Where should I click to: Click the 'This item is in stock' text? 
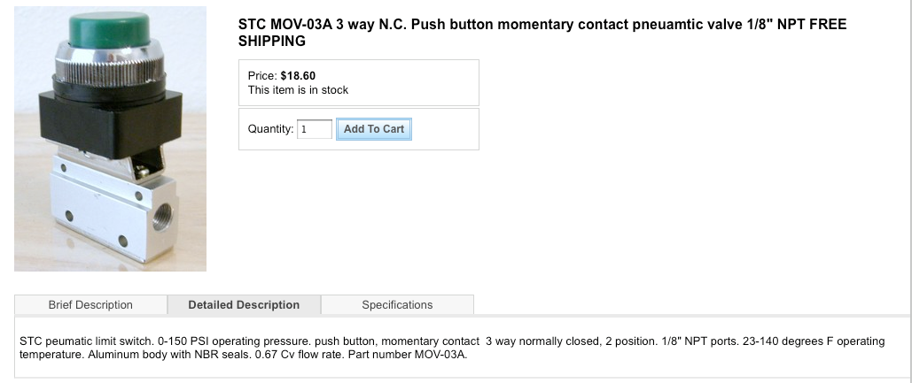(298, 90)
